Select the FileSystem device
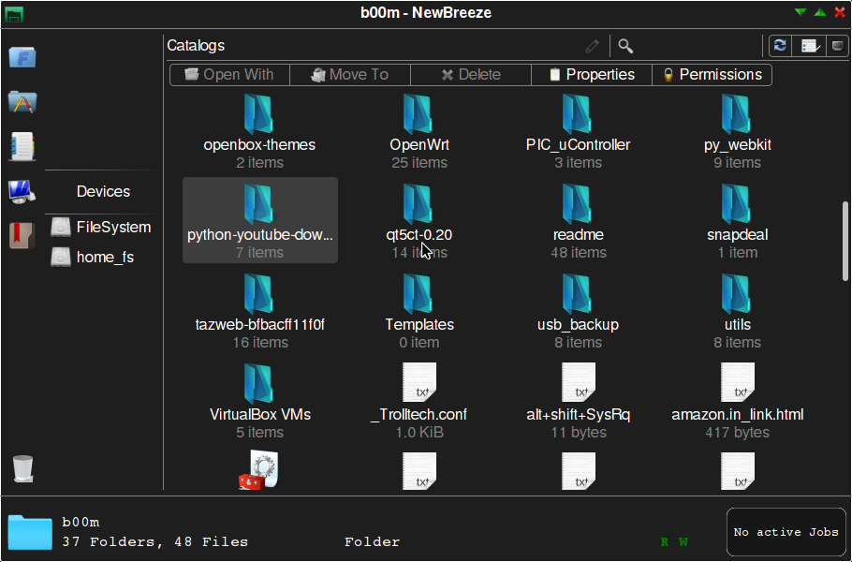 [x=101, y=228]
